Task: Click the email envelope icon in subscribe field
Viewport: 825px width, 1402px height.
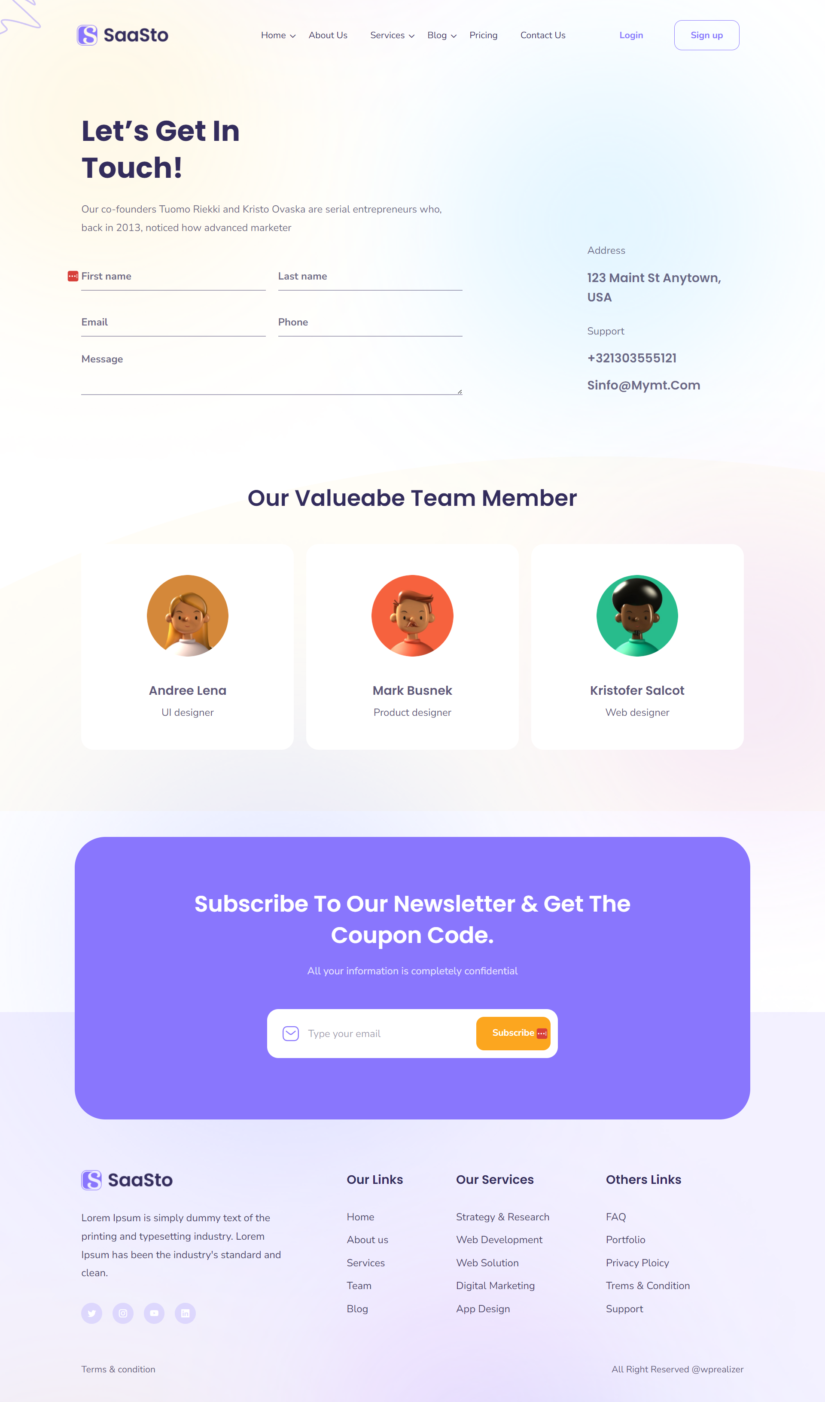Action: pos(290,1033)
